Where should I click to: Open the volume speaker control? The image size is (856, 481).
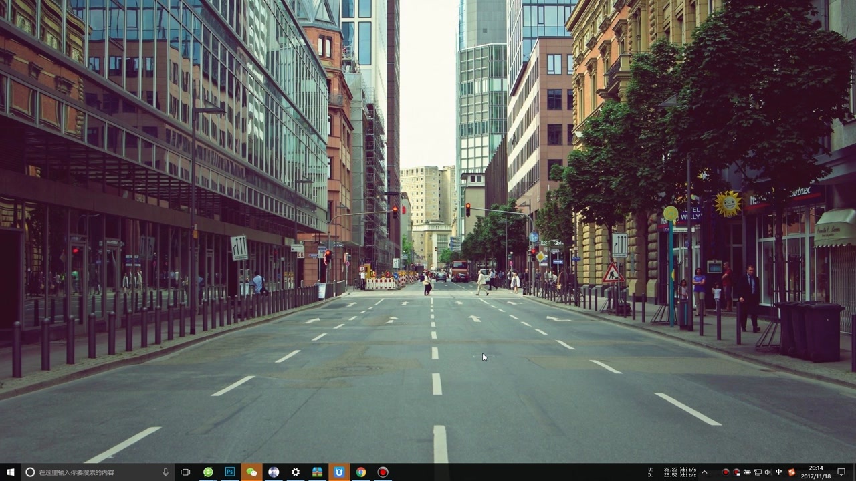(768, 472)
